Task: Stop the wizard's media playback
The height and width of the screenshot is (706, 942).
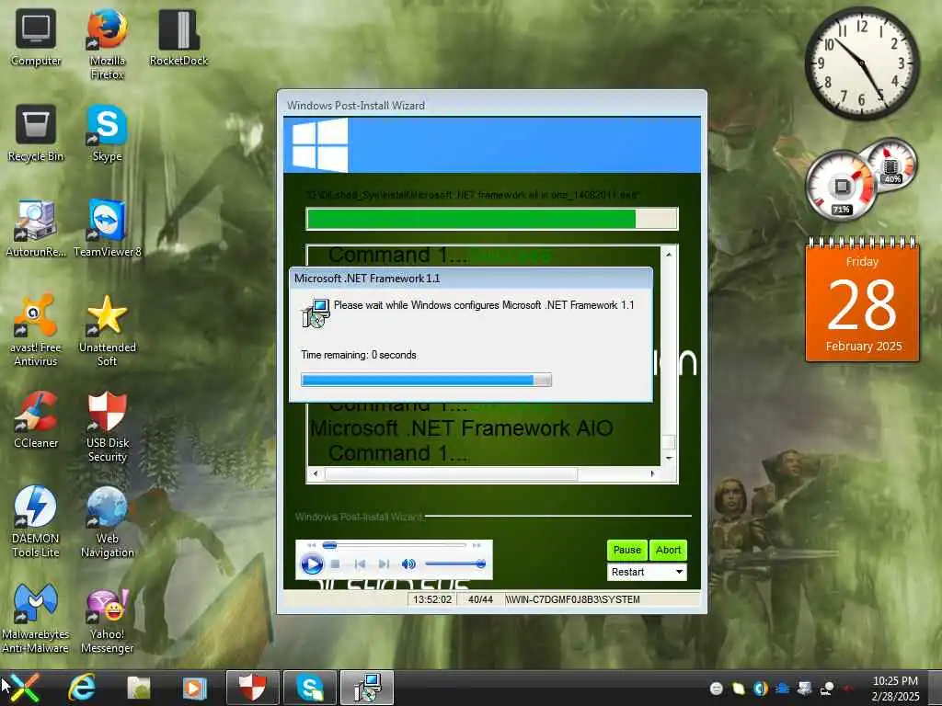Action: [336, 564]
